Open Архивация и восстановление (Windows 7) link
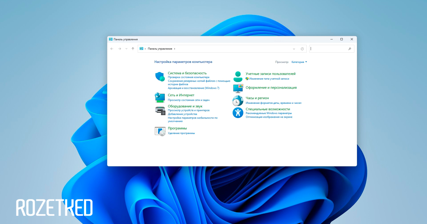This screenshot has height=224, width=427. pos(194,88)
